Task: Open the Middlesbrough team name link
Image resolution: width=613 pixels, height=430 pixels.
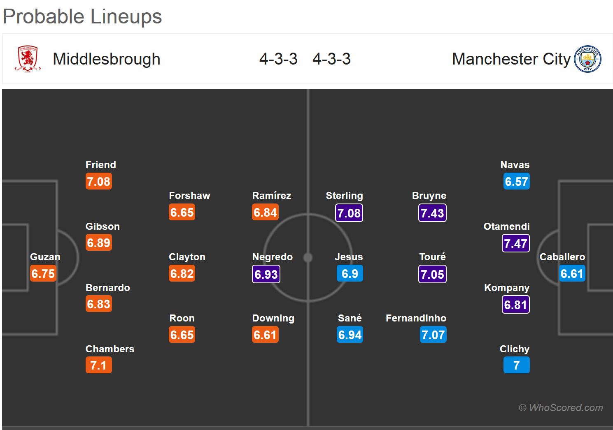Action: click(x=107, y=59)
